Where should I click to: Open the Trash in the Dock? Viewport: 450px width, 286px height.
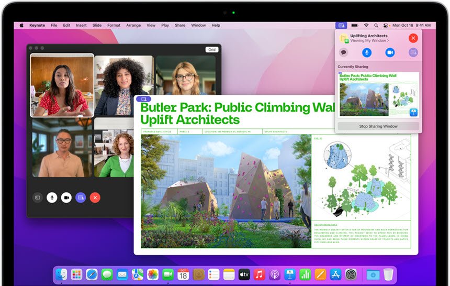pos(388,274)
